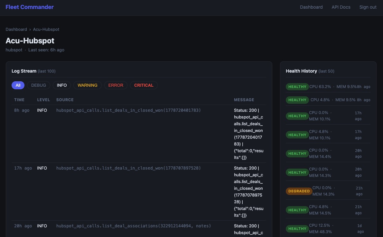383x237 pixels.
Task: Filter logs by WARNING level
Action: (x=88, y=85)
